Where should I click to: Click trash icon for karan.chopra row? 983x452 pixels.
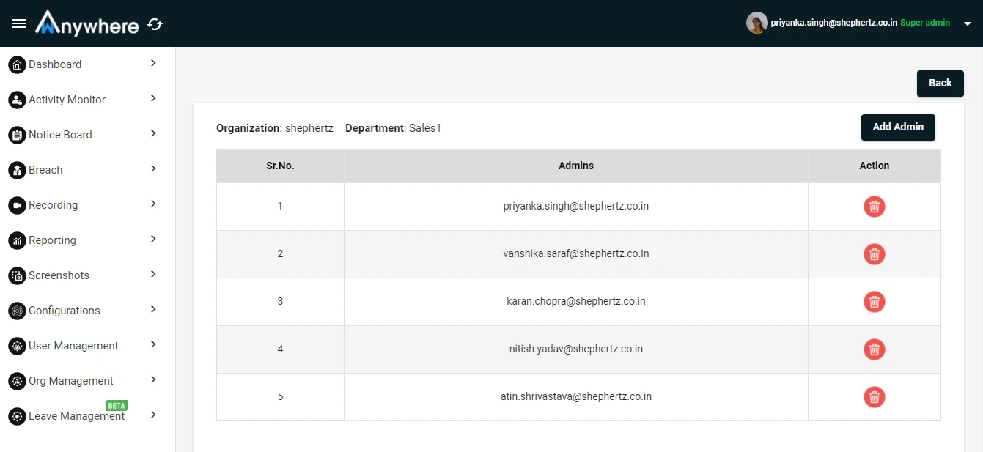[x=874, y=302]
